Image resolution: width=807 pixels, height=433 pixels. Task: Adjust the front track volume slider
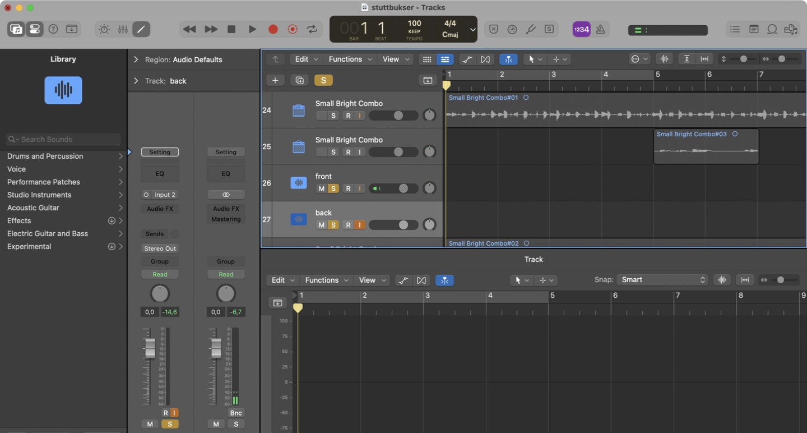[x=403, y=188]
